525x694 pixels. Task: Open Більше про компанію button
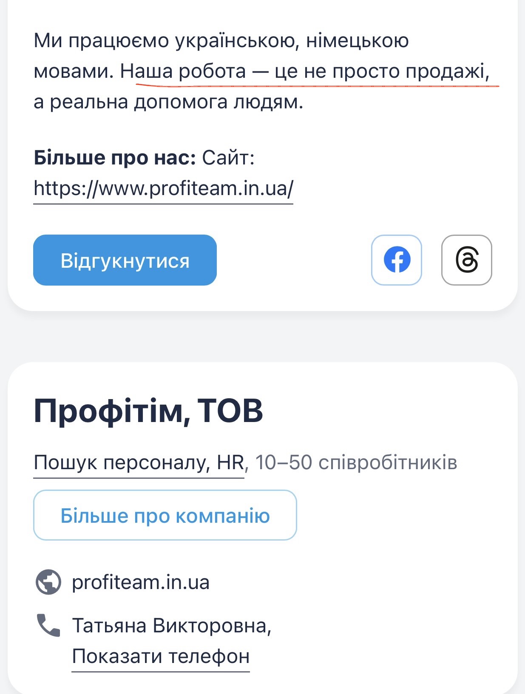tap(165, 515)
